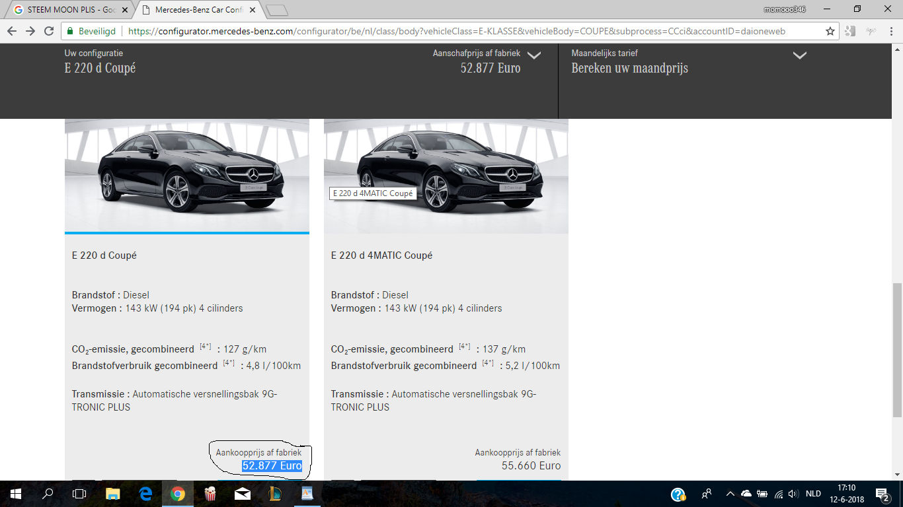Open Windows search from the taskbar
Image resolution: width=903 pixels, height=507 pixels.
48,494
